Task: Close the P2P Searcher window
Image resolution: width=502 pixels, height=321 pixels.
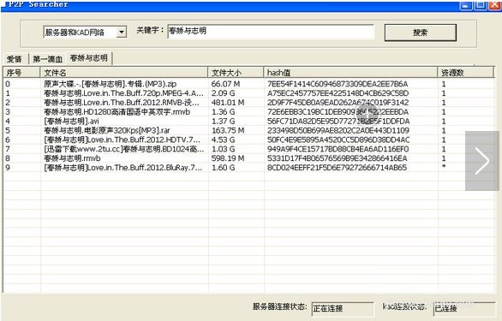Action: tap(494, 5)
